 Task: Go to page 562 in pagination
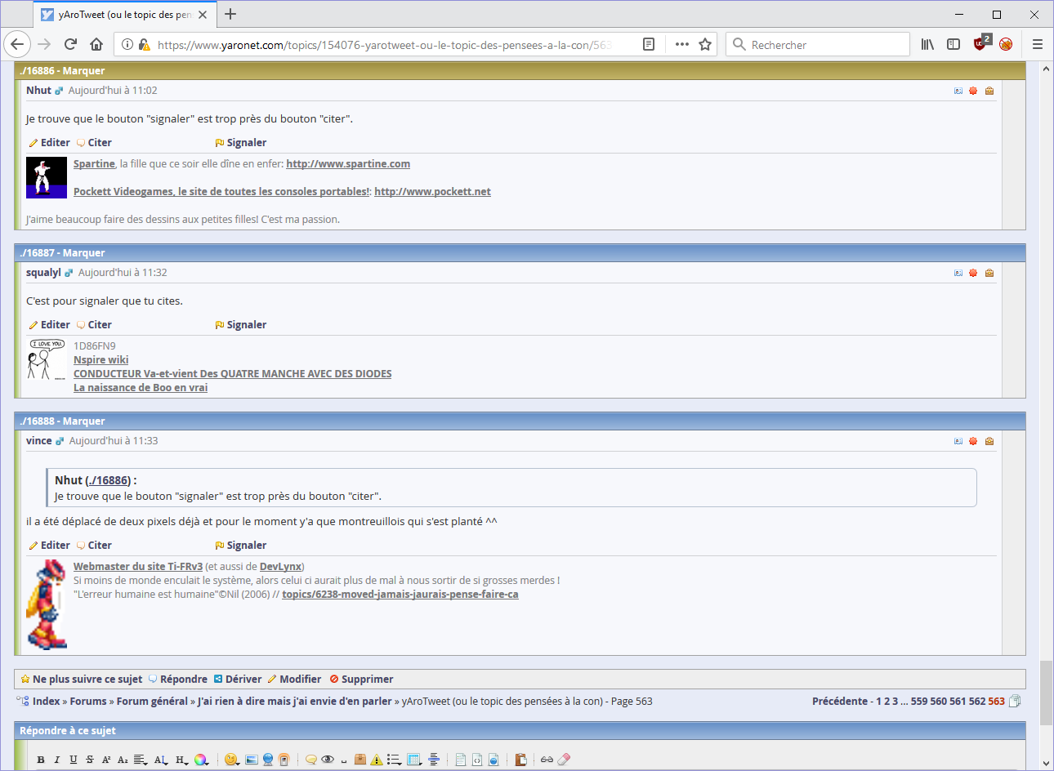[x=977, y=701]
